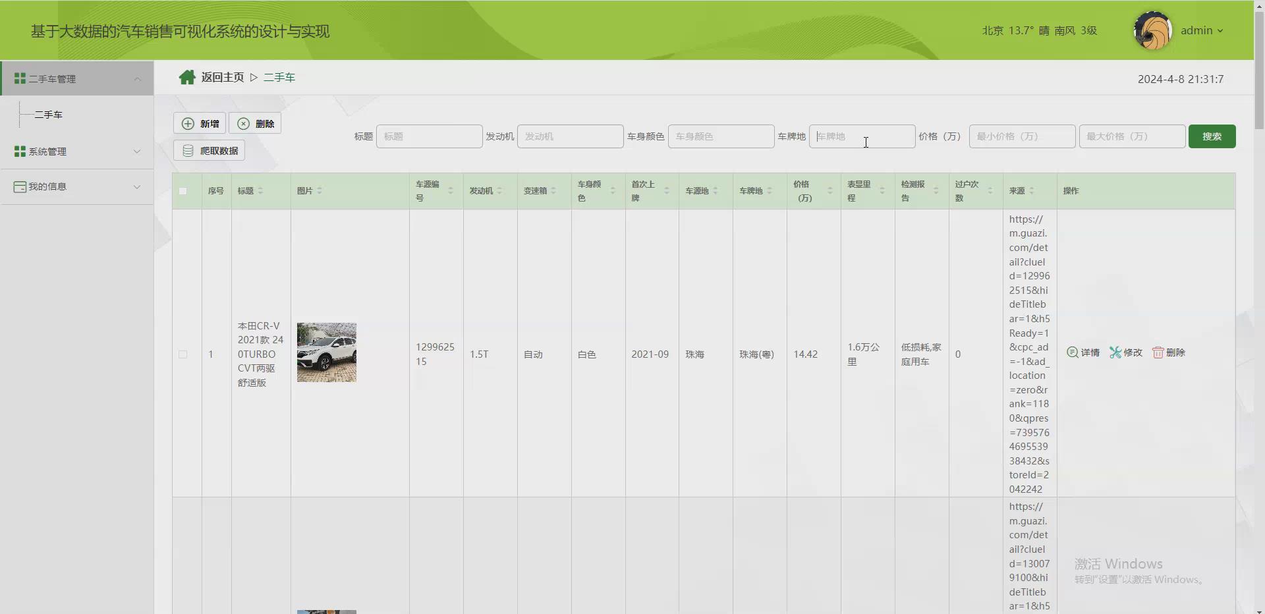Sort by 车源地 column arrows
Image resolution: width=1265 pixels, height=614 pixels.
click(x=716, y=191)
